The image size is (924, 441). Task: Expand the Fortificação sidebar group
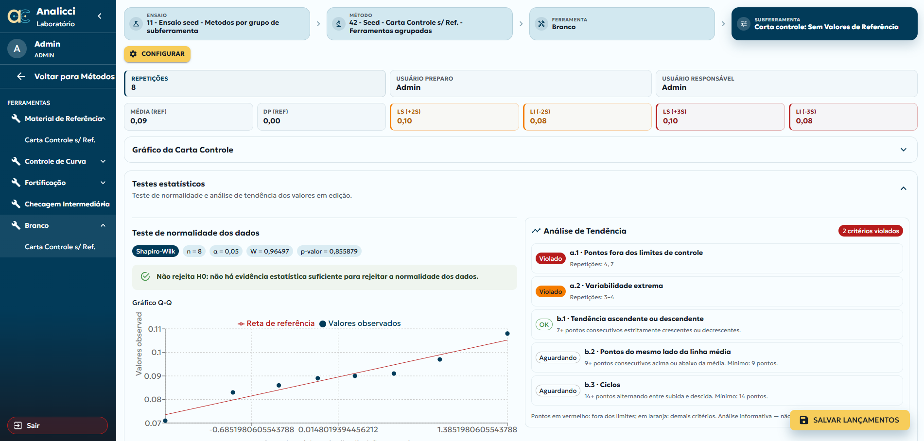(x=103, y=183)
